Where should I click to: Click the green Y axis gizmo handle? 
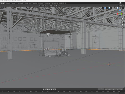[x=122, y=14]
